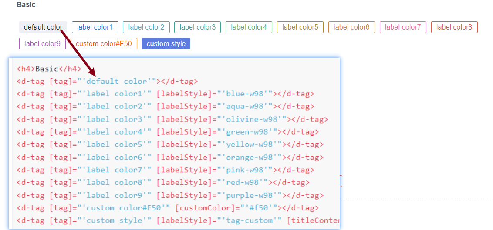Click the yellow 'label color5' tag

(x=300, y=27)
